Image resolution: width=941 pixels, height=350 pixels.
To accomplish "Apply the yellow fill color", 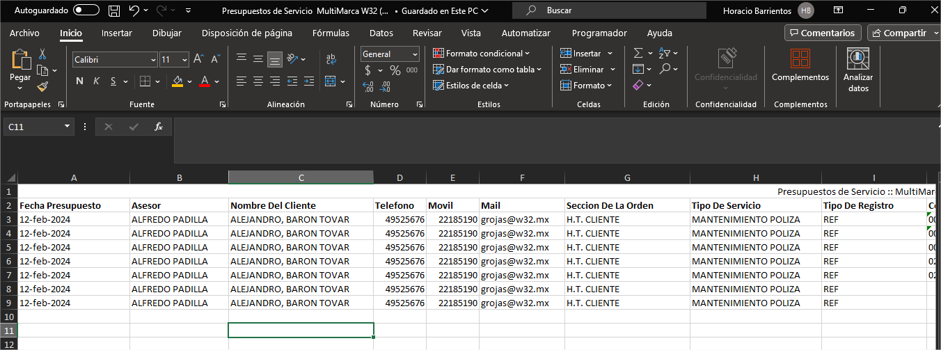I will tap(177, 81).
